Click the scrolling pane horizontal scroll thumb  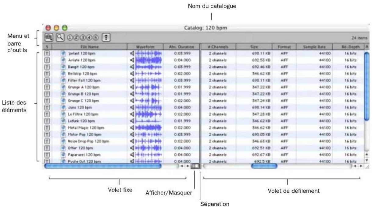pos(264,166)
